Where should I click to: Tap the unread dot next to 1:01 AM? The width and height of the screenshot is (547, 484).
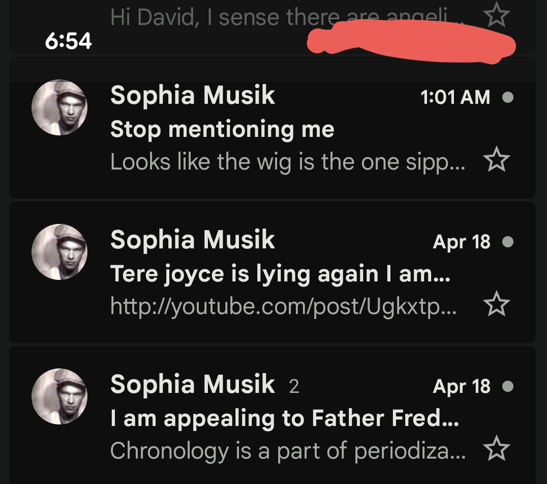507,97
